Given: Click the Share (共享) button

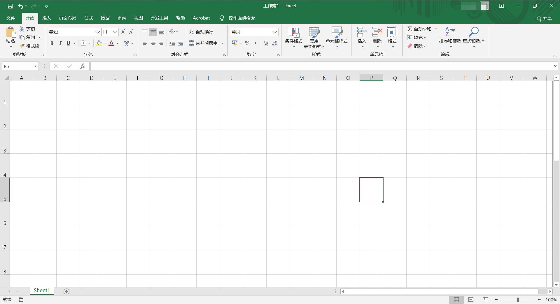Looking at the screenshot, I should (544, 18).
